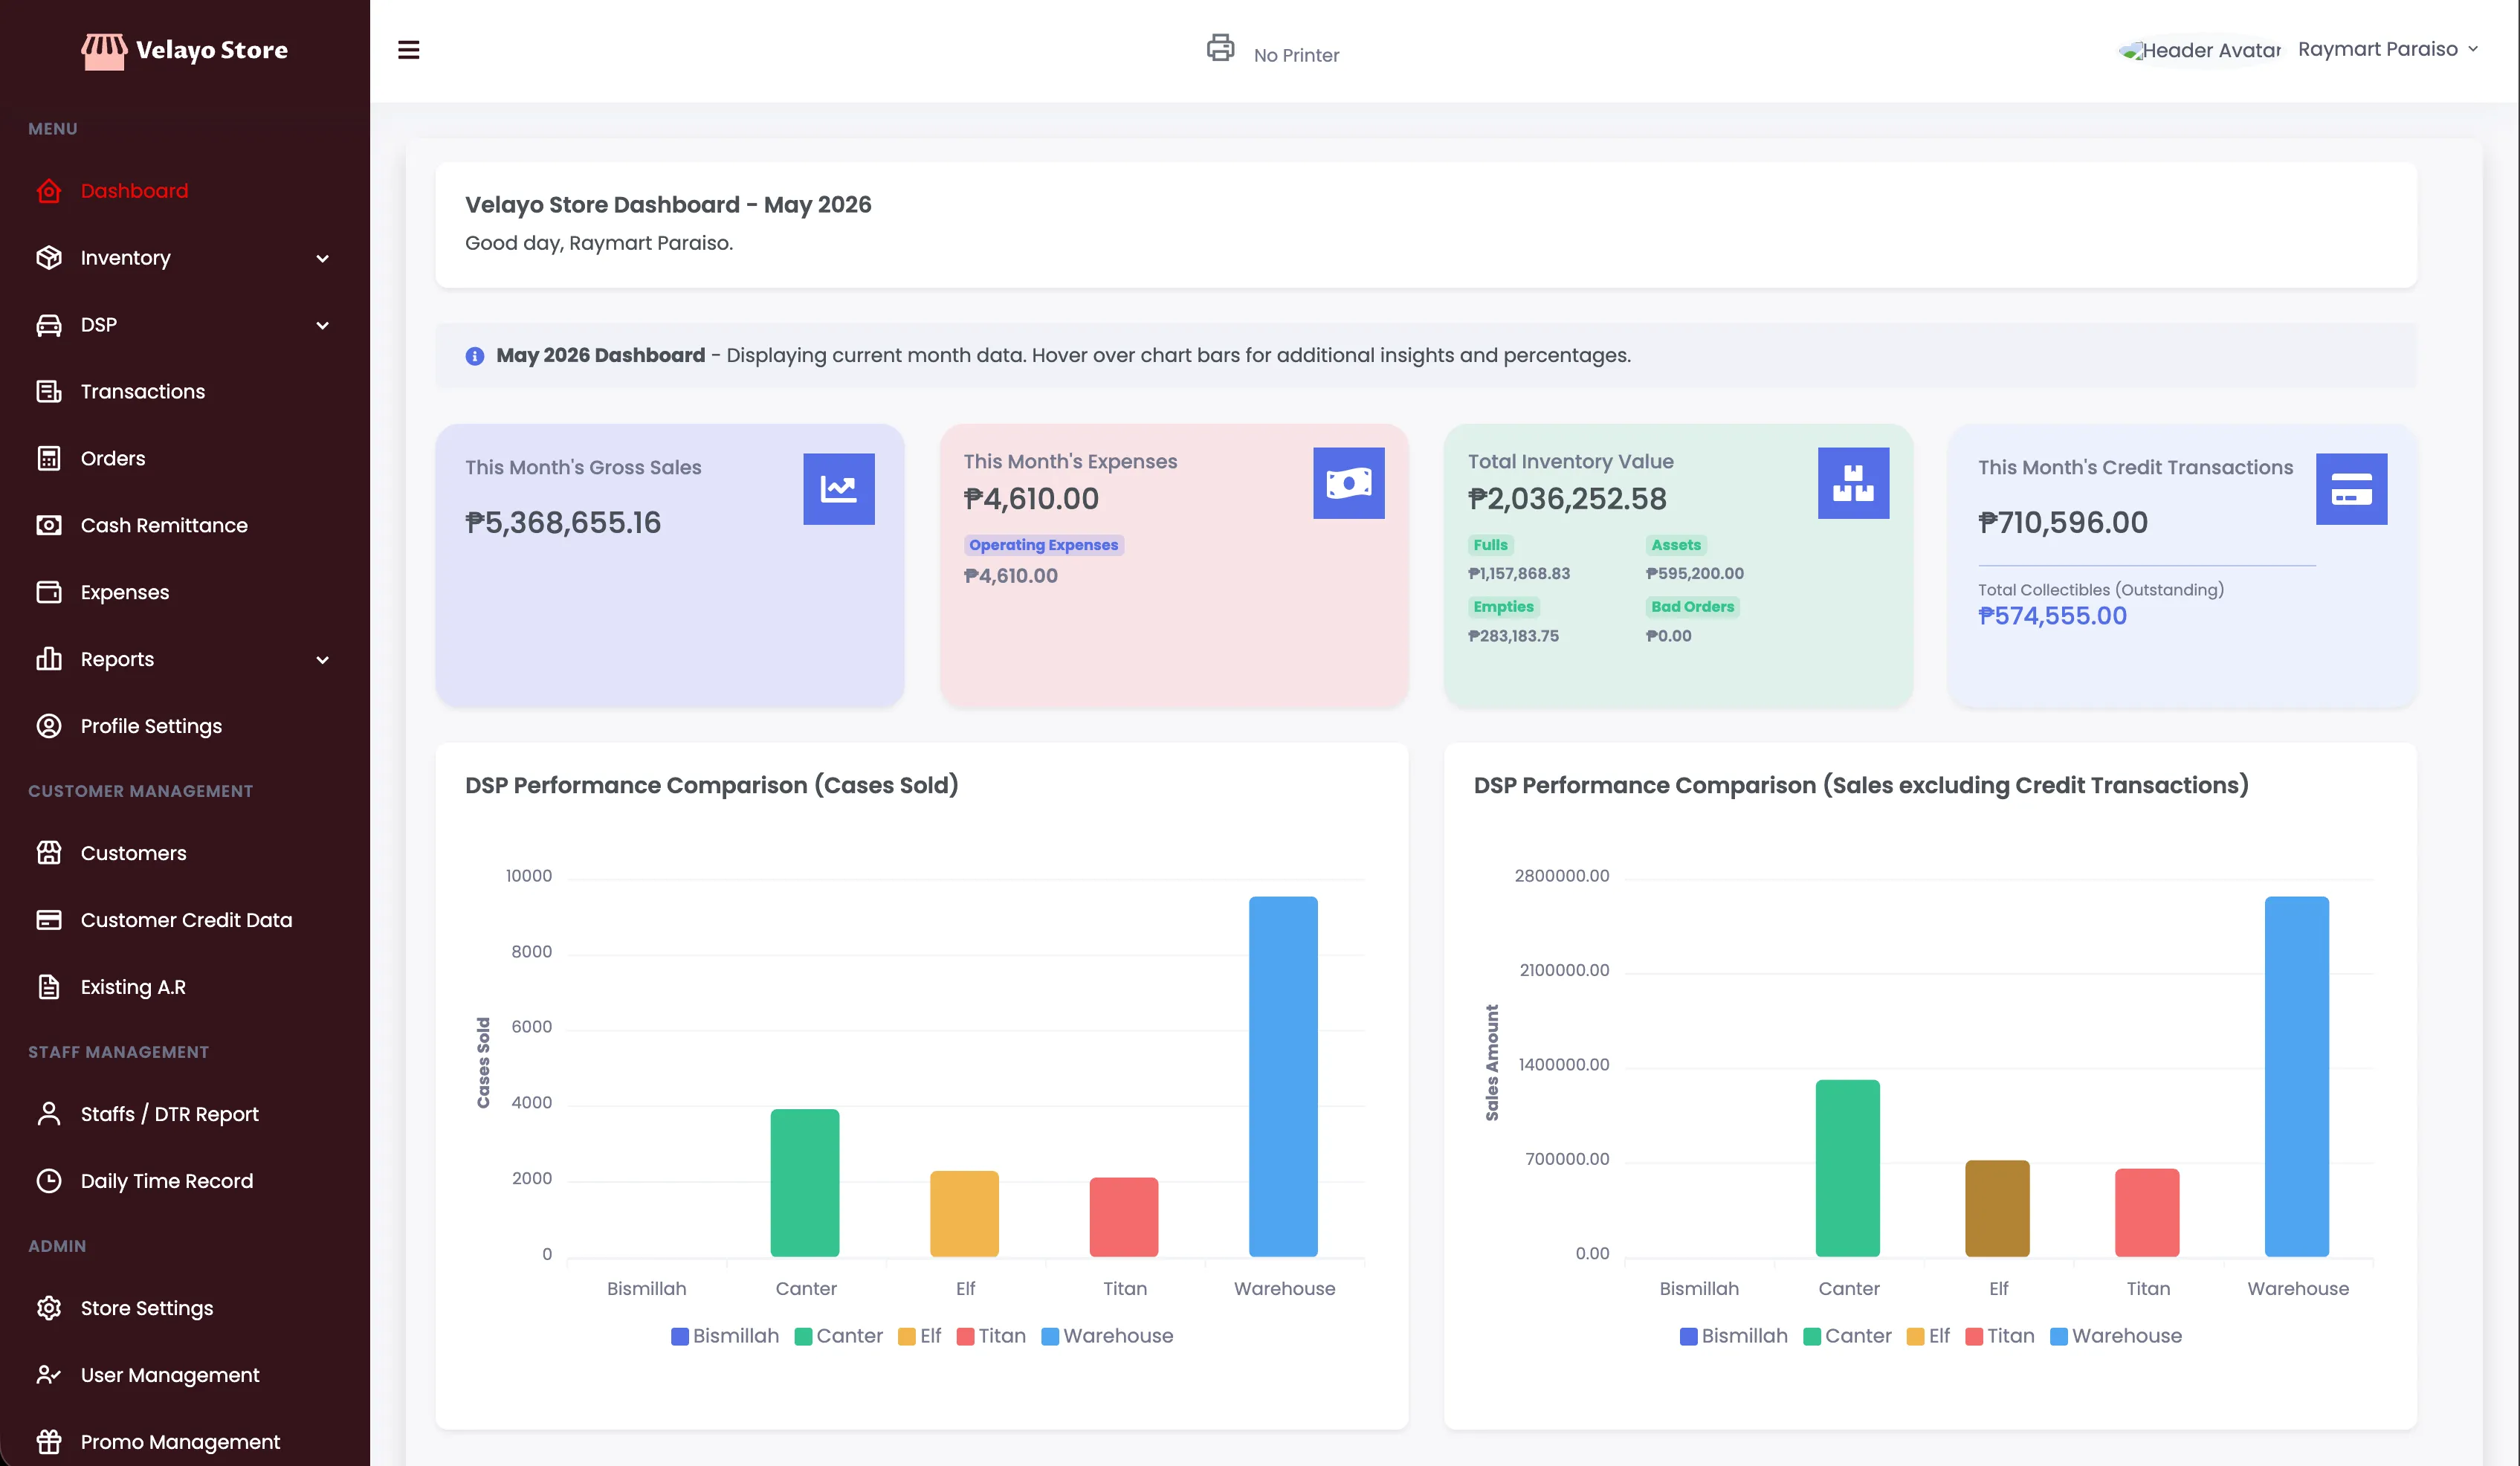Toggle Canter in Cases Sold legend

pyautogui.click(x=839, y=1337)
